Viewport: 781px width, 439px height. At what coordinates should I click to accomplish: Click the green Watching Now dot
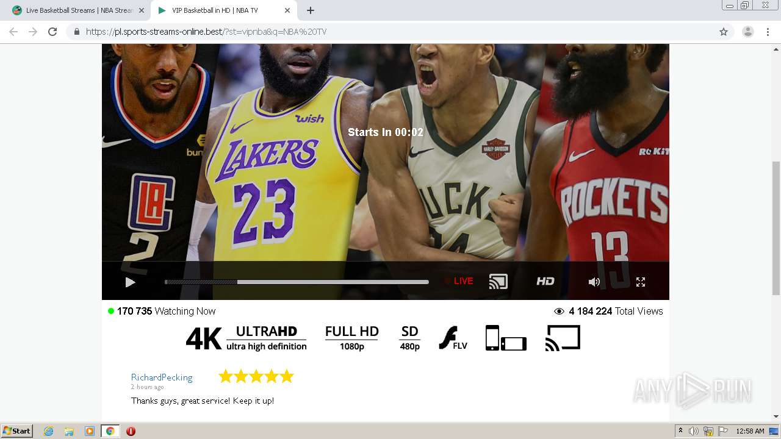[111, 311]
